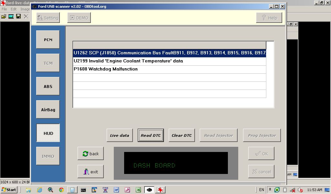331x194 pixels.
Task: Open the AirBag module
Action: [x=48, y=110]
